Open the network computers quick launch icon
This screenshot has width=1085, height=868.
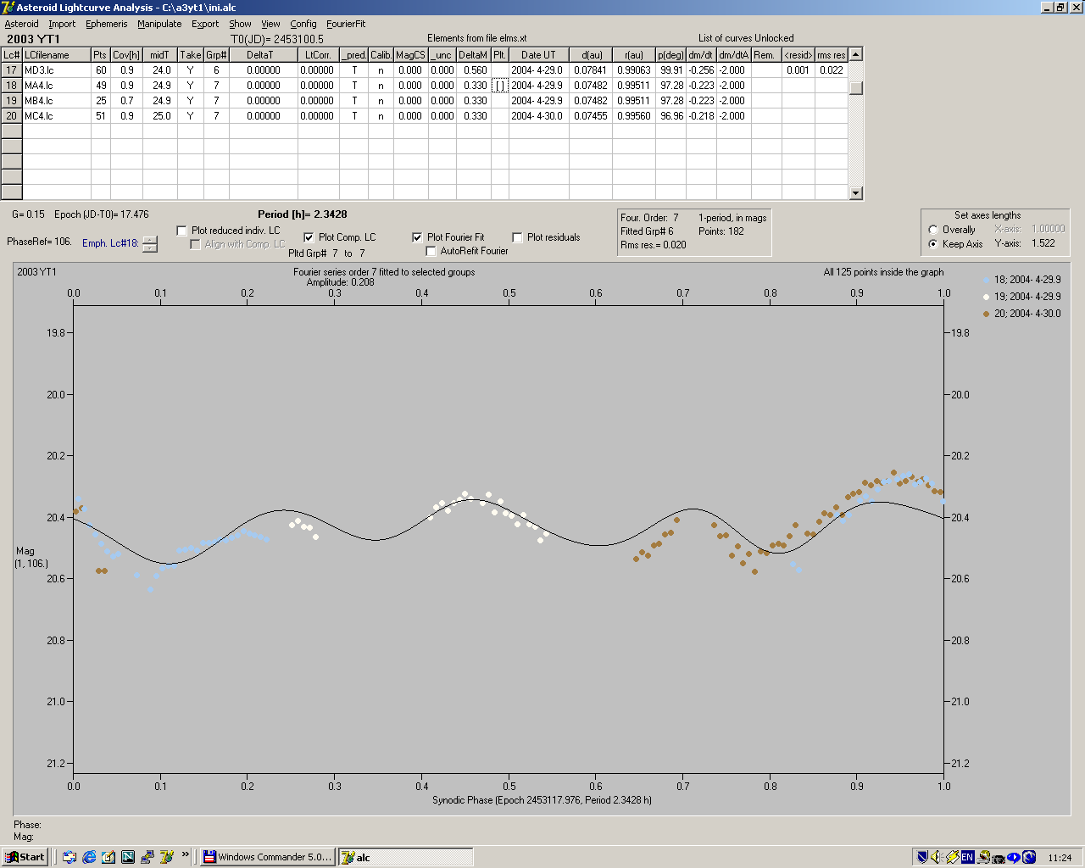147,857
